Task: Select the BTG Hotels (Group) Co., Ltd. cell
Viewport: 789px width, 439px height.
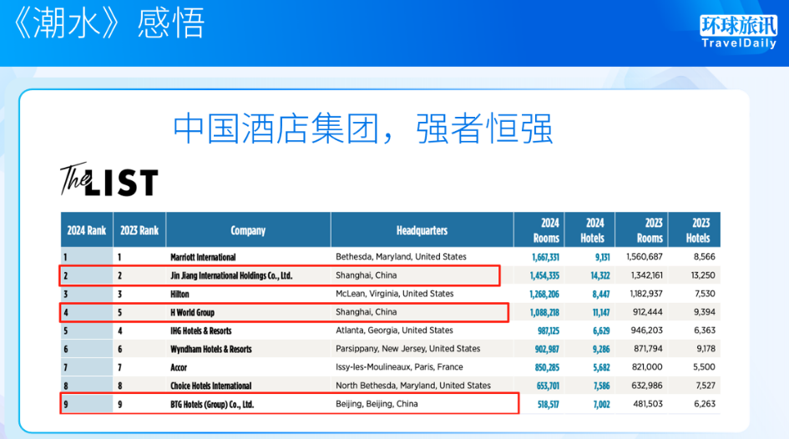Action: pos(212,404)
